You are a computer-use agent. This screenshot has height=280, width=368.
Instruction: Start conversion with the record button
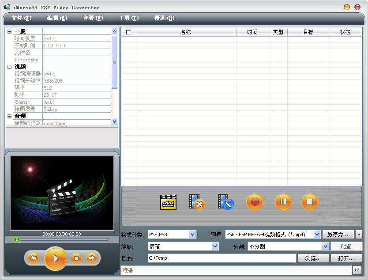tap(255, 202)
